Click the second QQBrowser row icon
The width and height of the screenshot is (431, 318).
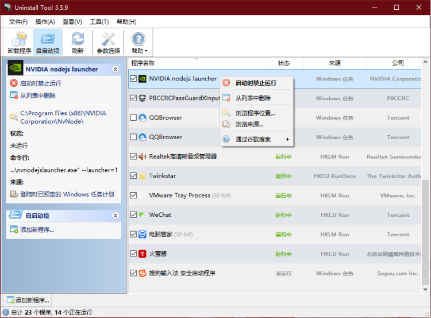pyautogui.click(x=142, y=137)
